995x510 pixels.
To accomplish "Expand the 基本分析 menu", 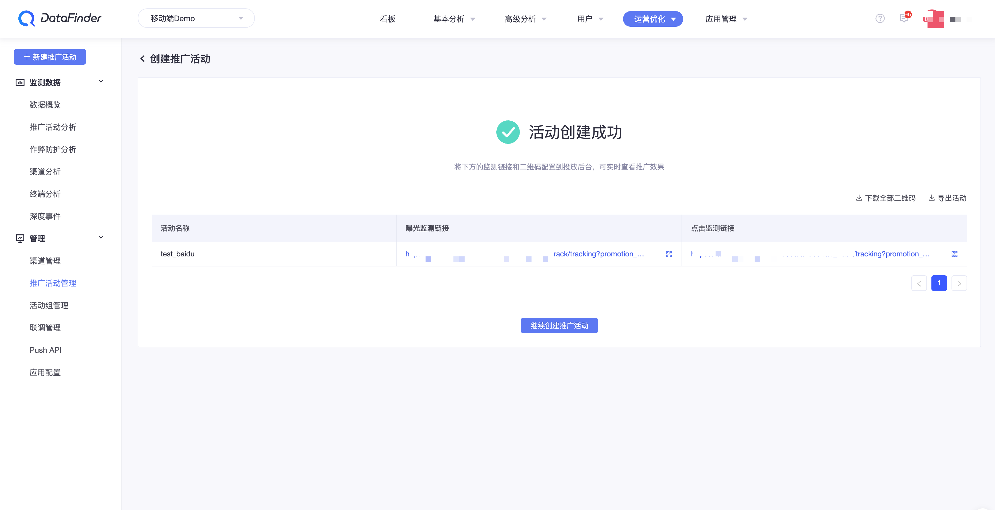I will (454, 19).
